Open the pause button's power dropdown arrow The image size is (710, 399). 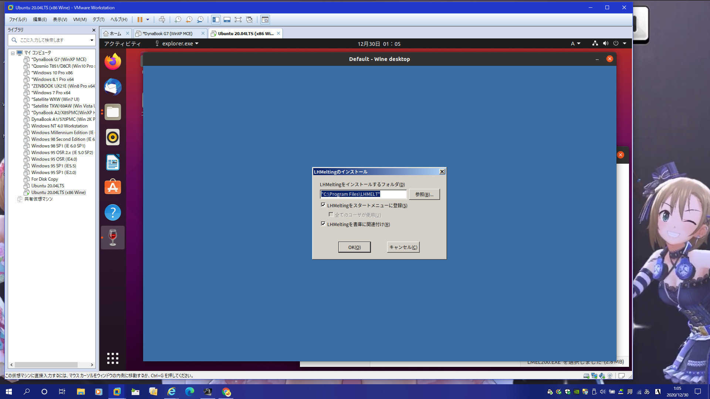[148, 20]
